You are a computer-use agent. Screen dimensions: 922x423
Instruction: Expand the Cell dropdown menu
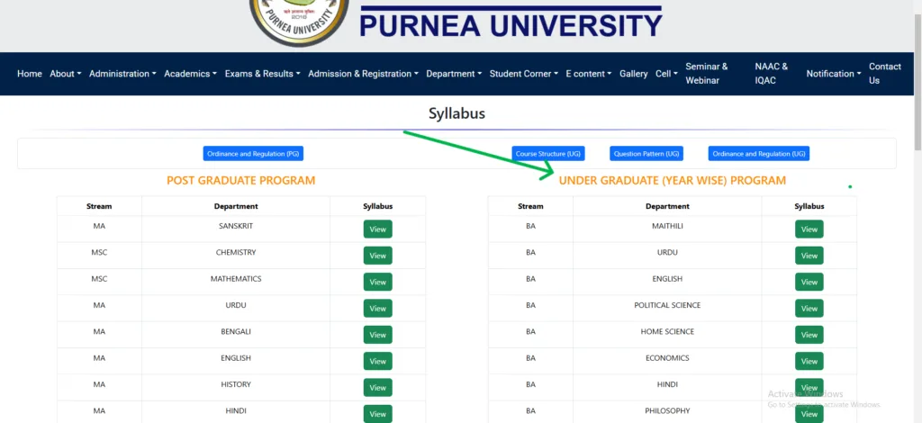click(666, 74)
